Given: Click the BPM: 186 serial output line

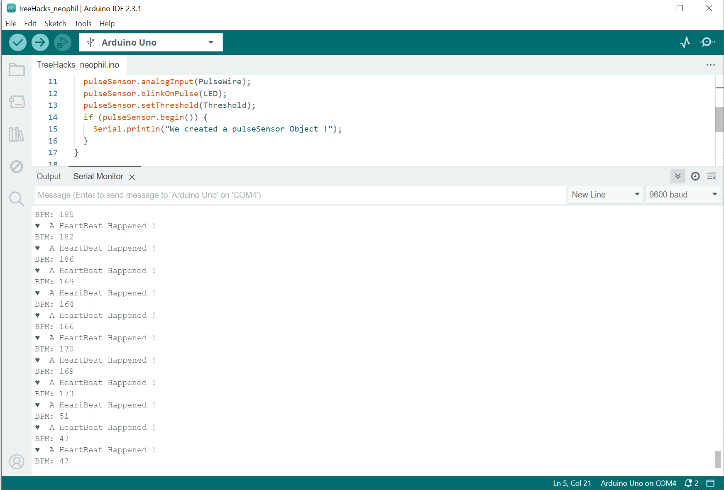Looking at the screenshot, I should click(54, 259).
